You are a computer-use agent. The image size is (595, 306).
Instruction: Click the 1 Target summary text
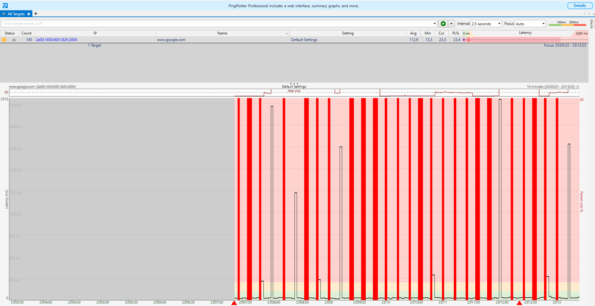click(x=95, y=45)
